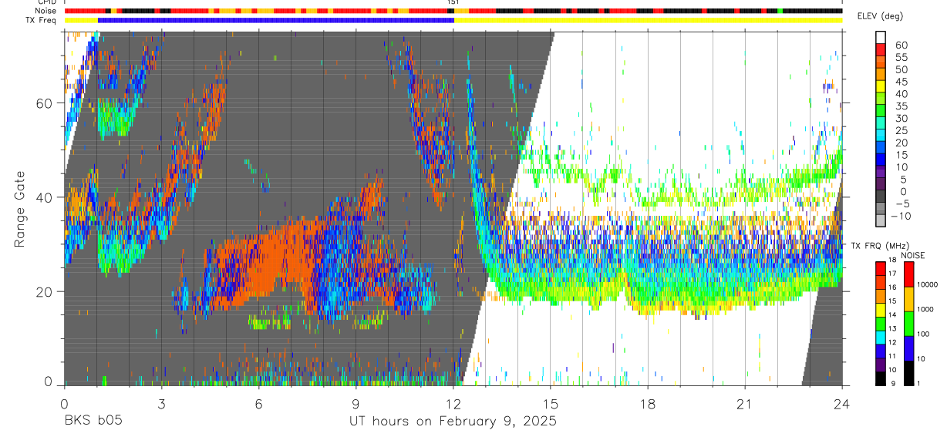The image size is (947, 437).
Task: Click x-axis tick label "24"
Action: pyautogui.click(x=842, y=405)
